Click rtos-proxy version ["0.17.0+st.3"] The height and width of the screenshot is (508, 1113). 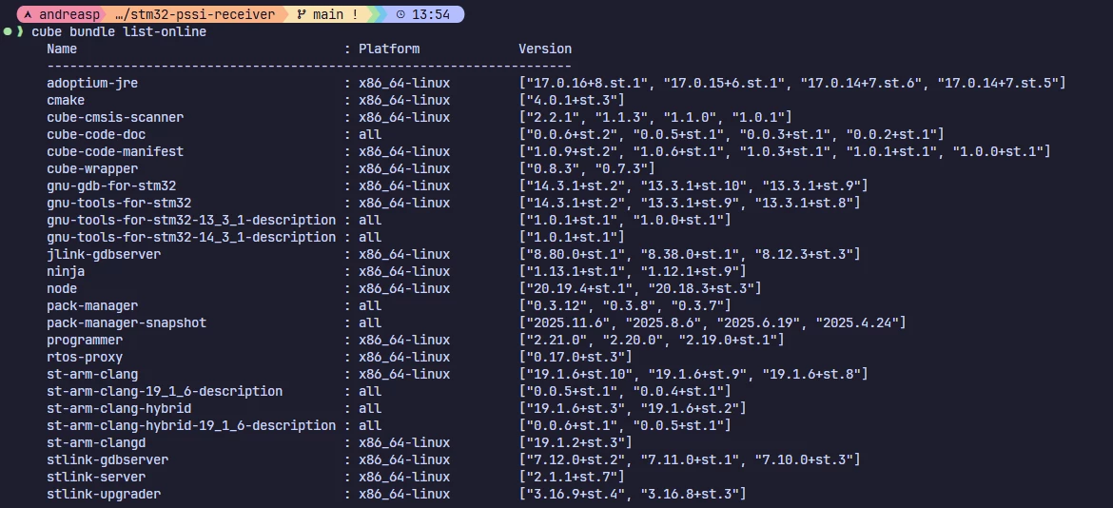[x=575, y=357]
